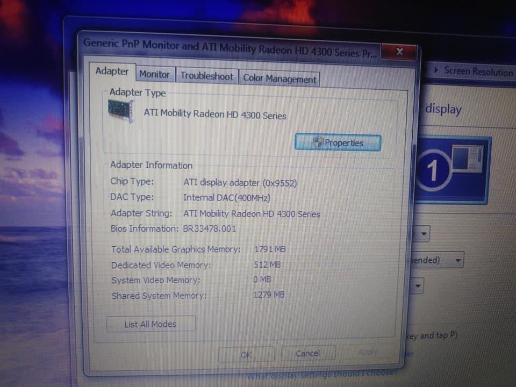
Task: Click Screen Resolution breadcrumb in address bar
Action: pos(478,71)
